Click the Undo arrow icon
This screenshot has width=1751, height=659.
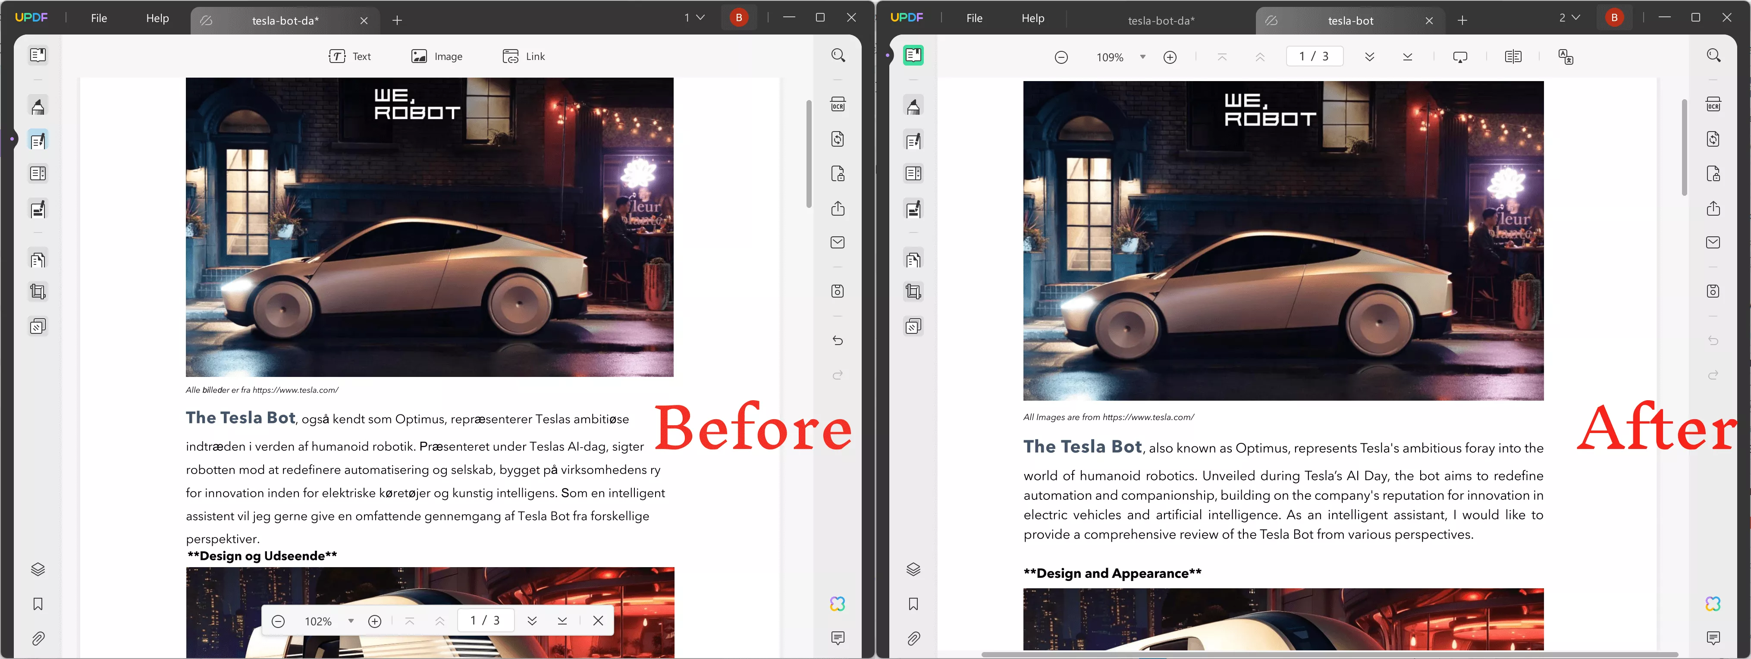click(838, 340)
